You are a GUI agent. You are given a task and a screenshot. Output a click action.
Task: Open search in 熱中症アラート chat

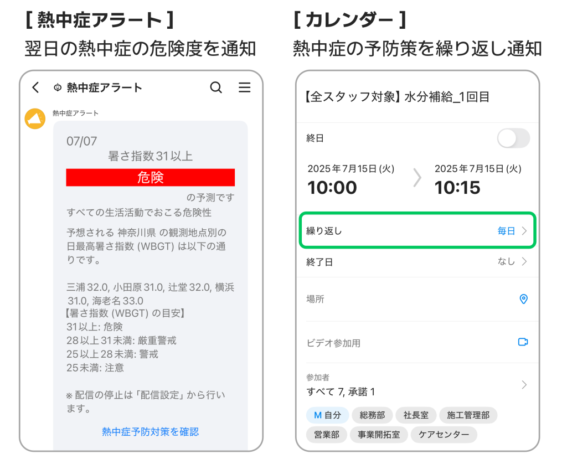pos(216,87)
